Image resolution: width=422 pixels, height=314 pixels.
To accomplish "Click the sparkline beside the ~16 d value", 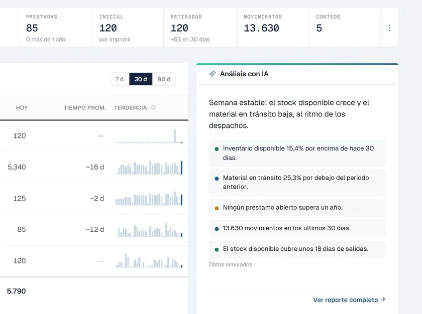I will (149, 168).
